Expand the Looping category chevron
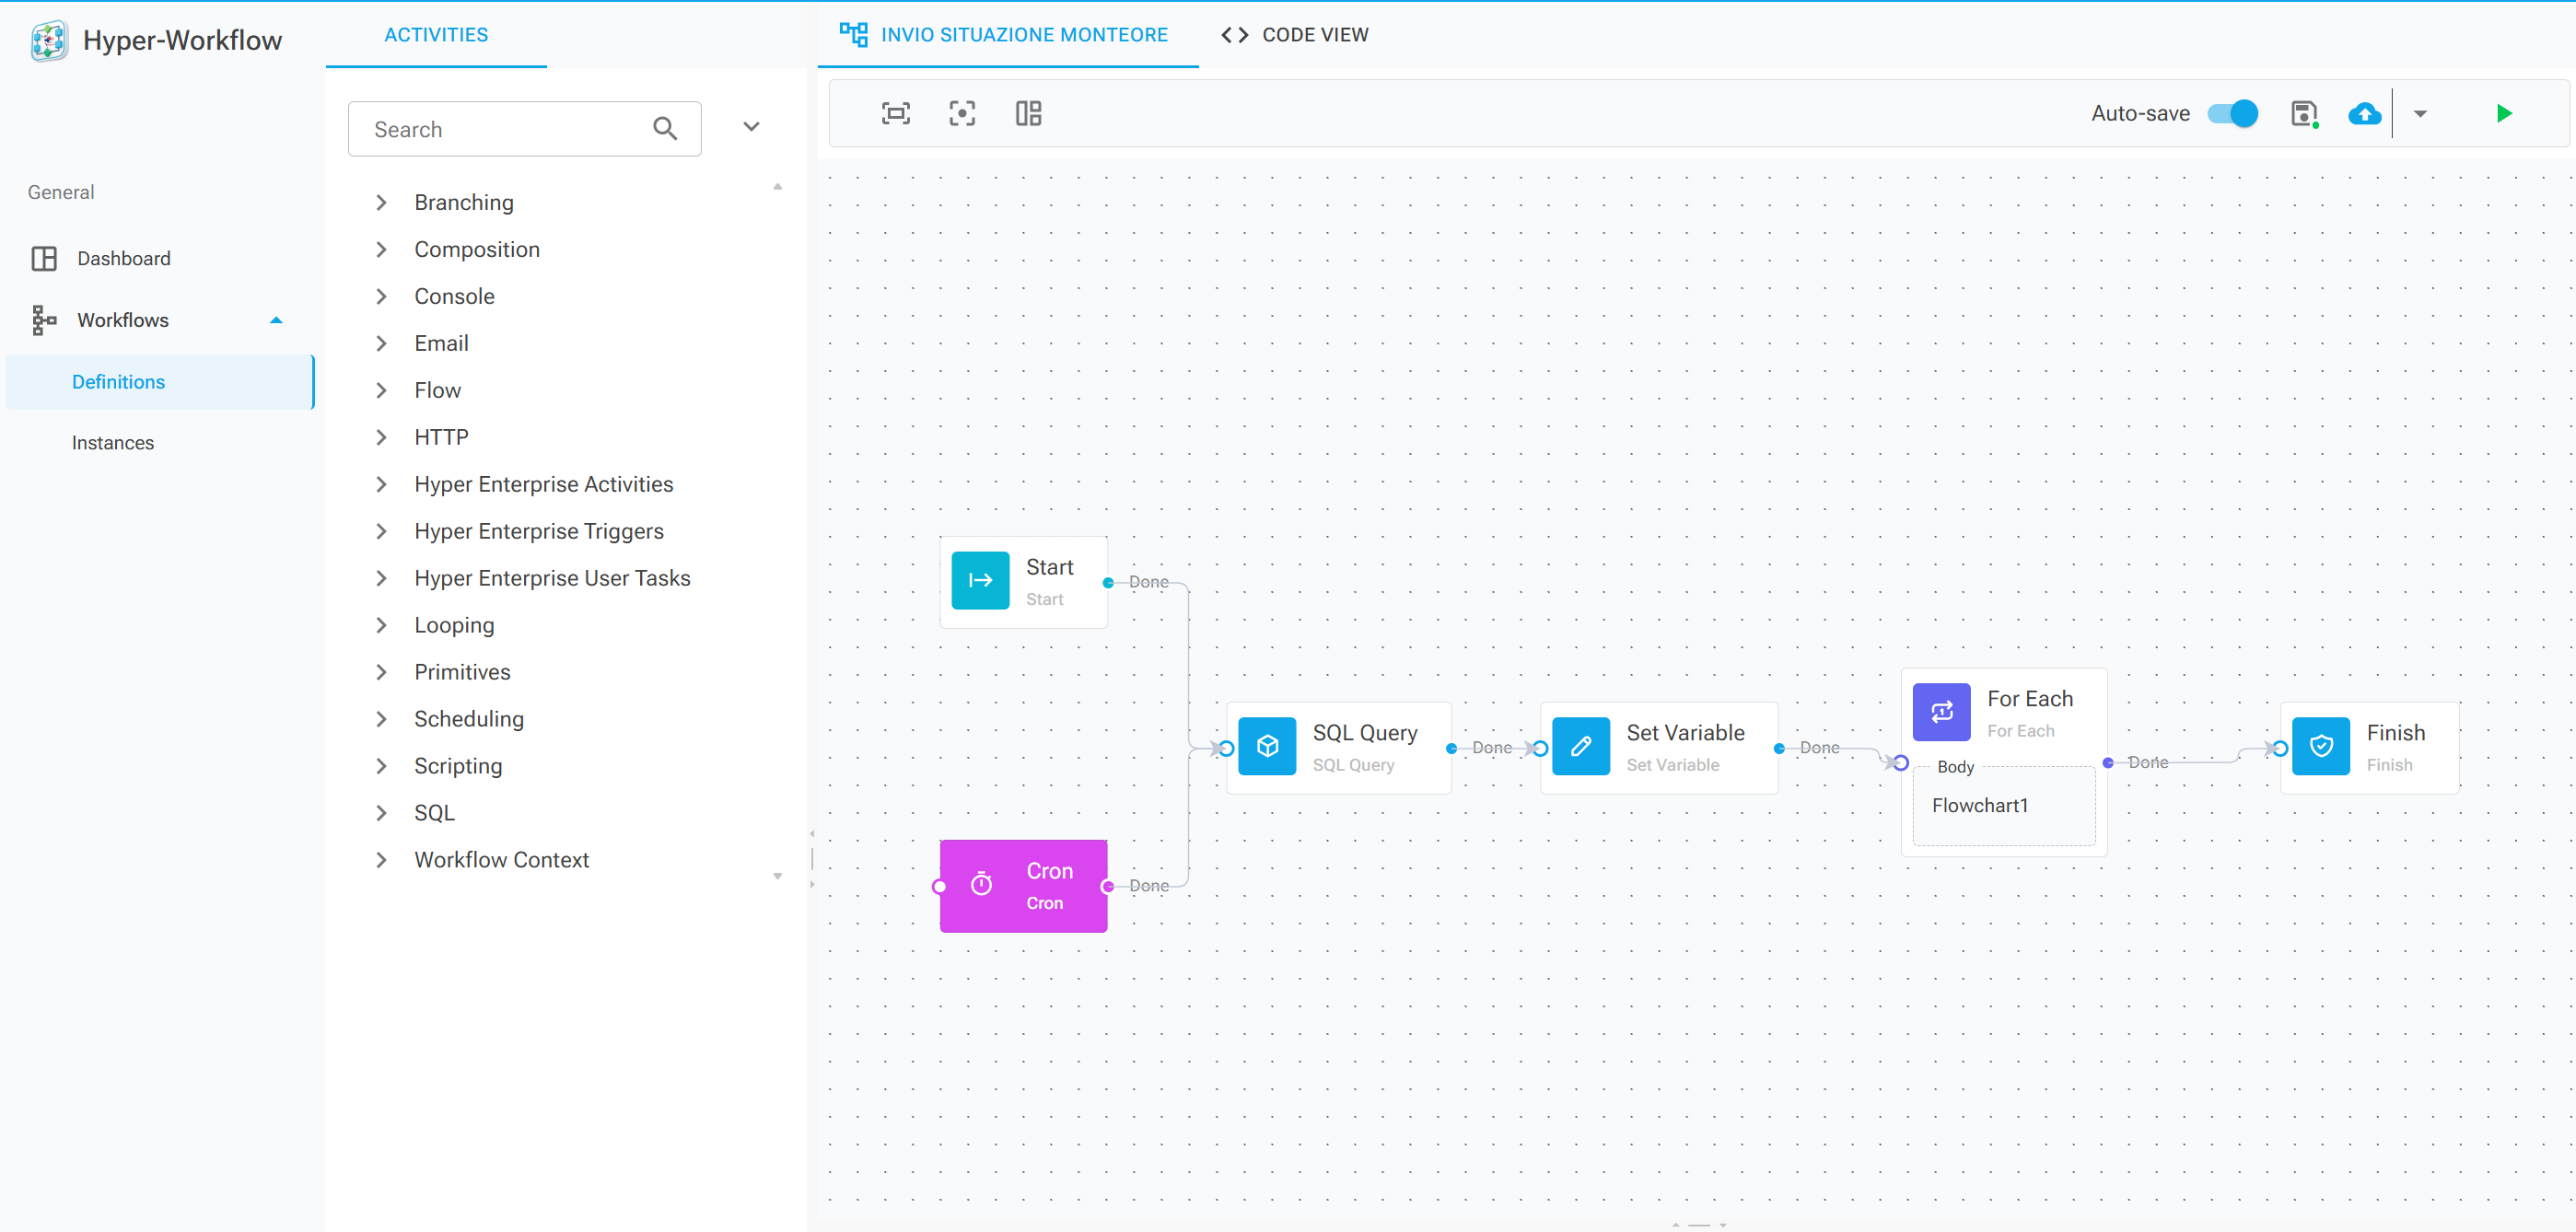The image size is (2576, 1232). 381,625
